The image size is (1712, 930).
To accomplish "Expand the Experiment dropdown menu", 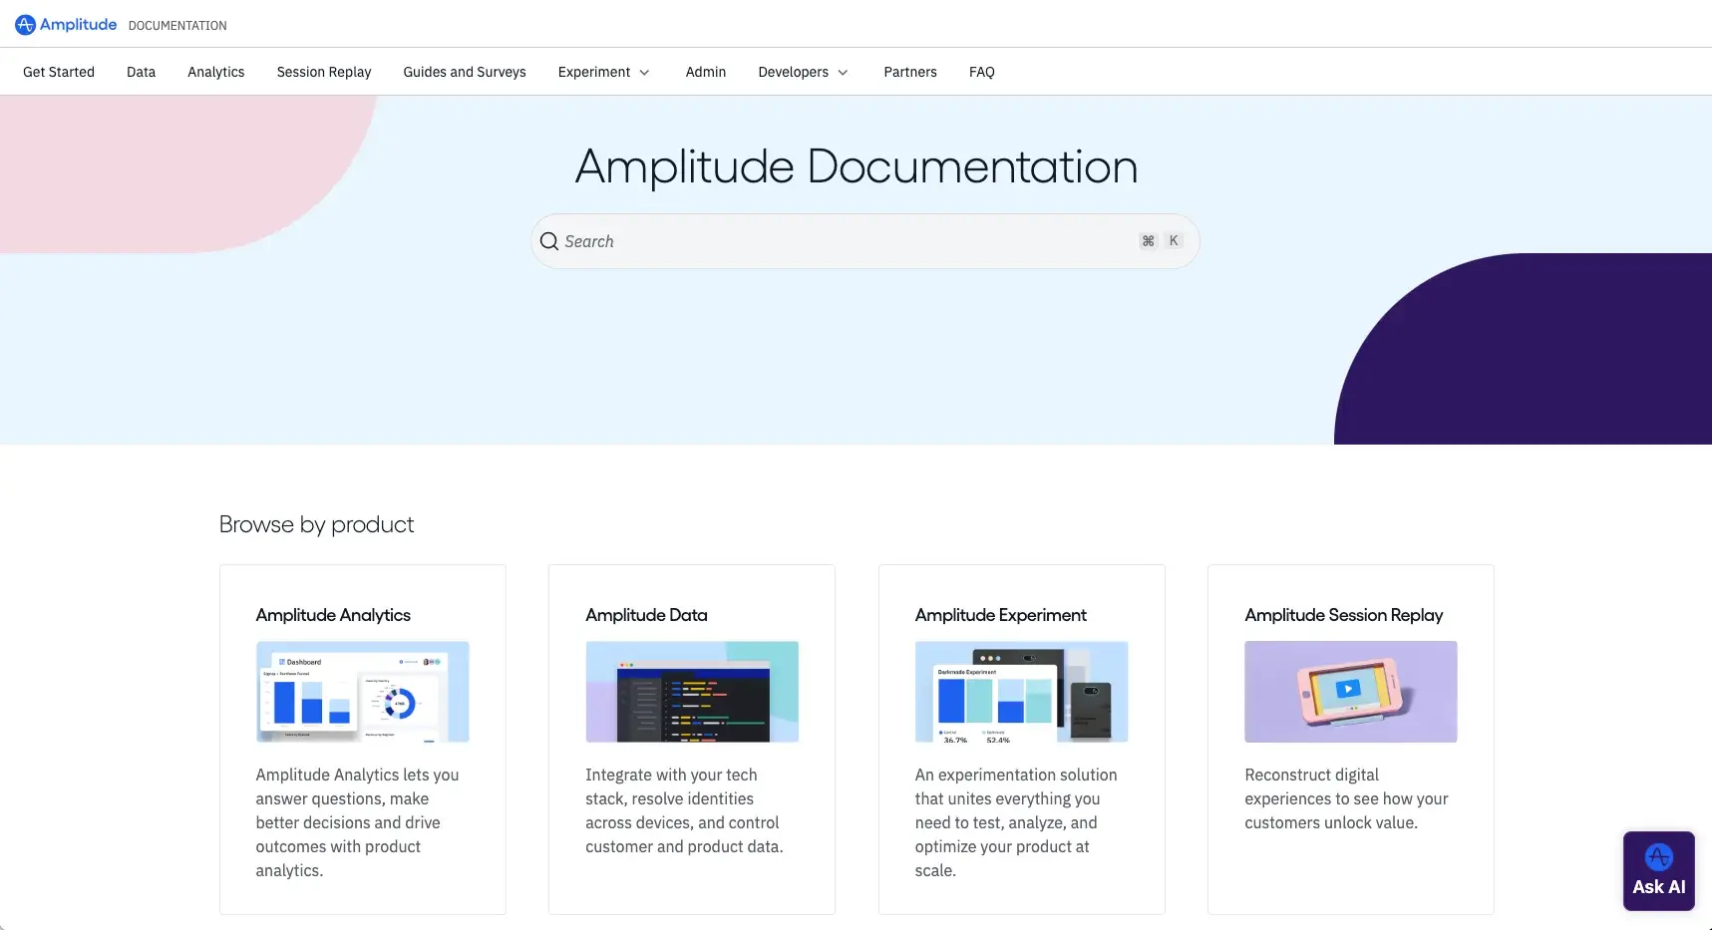I will click(x=602, y=72).
